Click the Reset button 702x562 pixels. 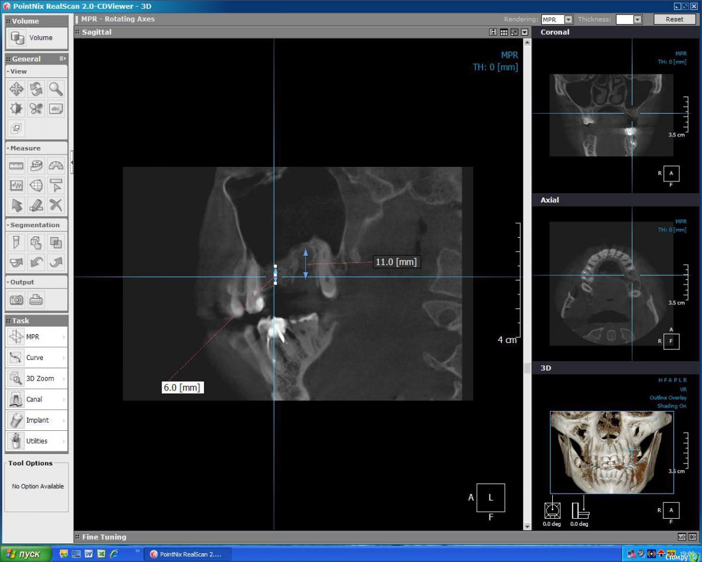coord(674,19)
